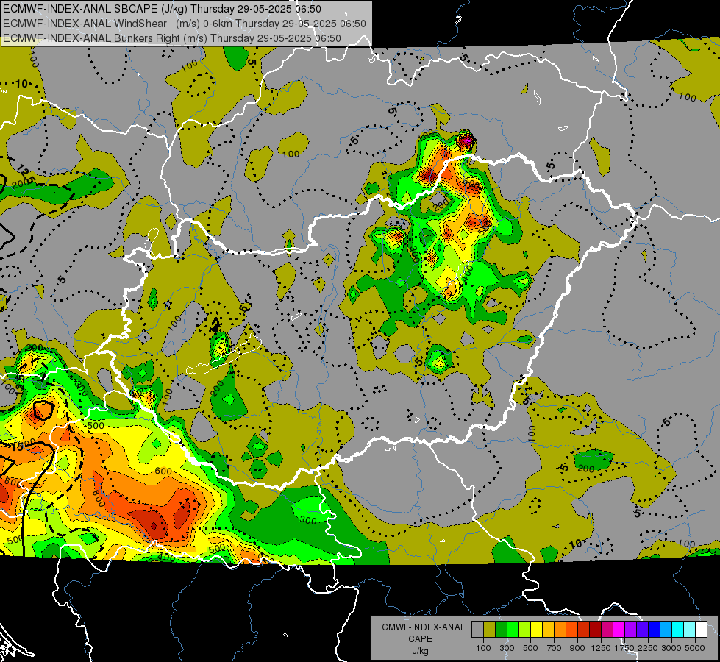Viewport: 720px width, 662px height.
Task: Click the legend value 1250
Action: click(601, 648)
